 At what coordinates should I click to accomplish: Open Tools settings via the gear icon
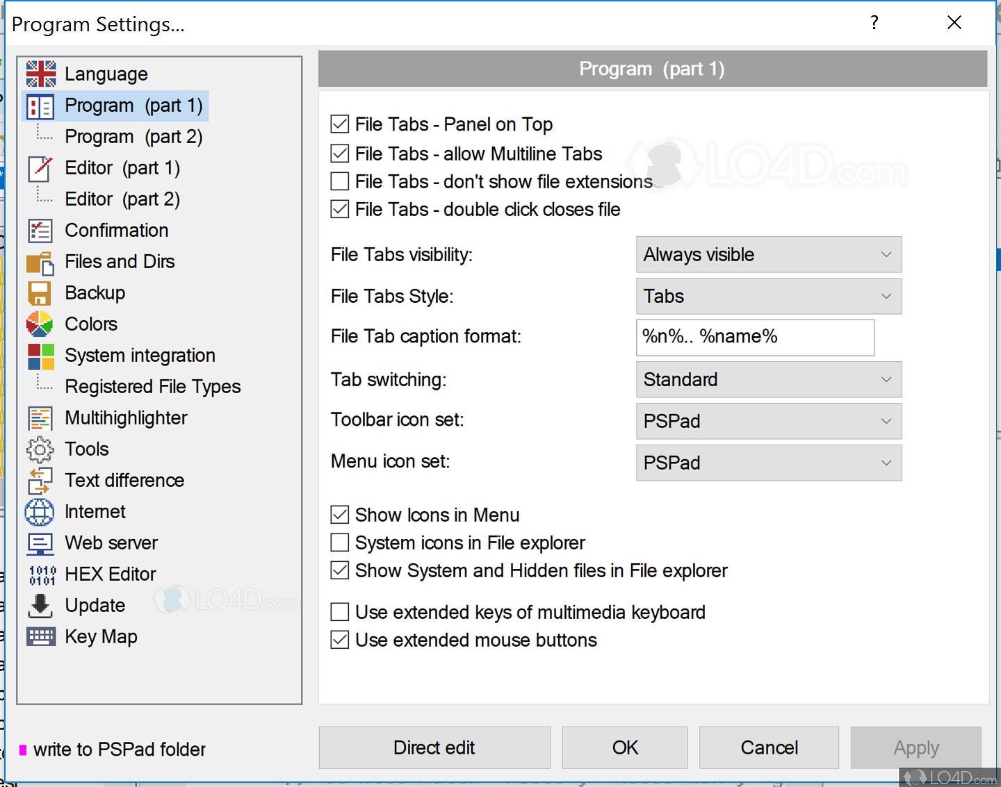click(x=40, y=449)
